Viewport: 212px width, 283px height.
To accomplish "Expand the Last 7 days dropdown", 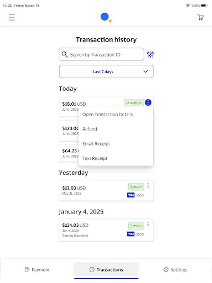I will coord(106,72).
